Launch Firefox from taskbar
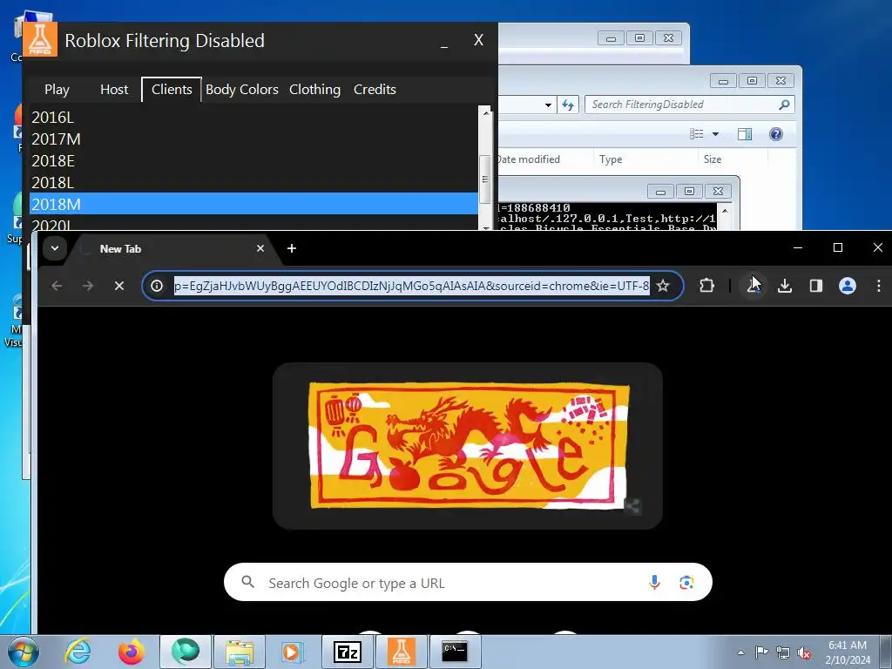Screen dimensions: 892x669 [x=132, y=652]
